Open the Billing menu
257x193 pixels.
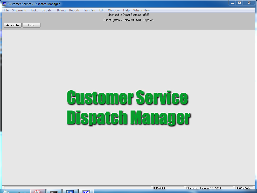pyautogui.click(x=61, y=10)
